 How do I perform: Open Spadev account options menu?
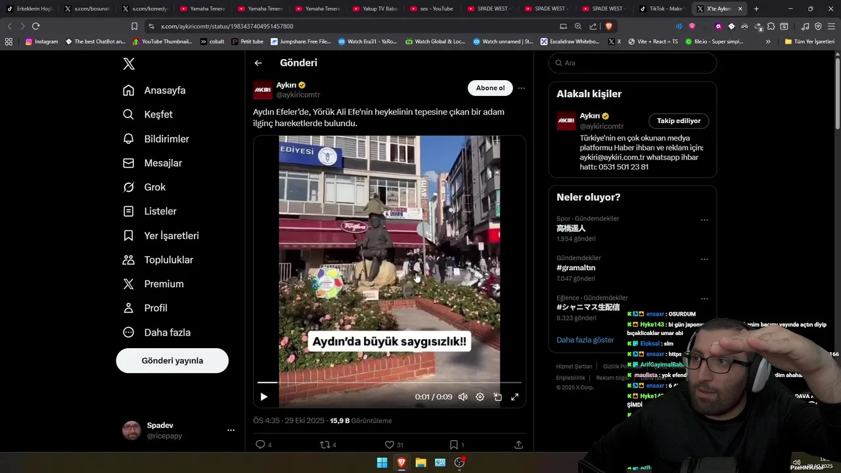231,430
